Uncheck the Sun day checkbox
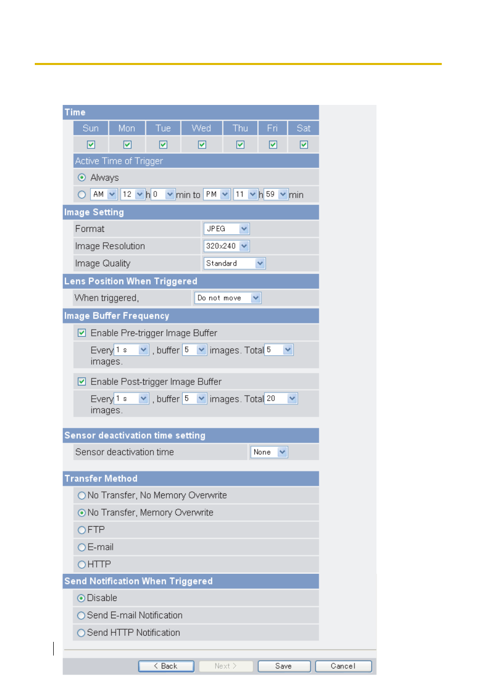The width and height of the screenshot is (488, 691). coord(91,144)
